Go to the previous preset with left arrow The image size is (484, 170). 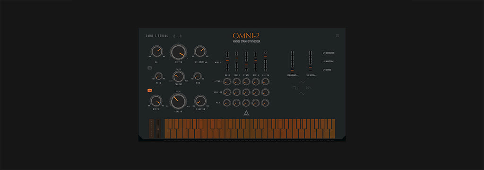tap(174, 36)
